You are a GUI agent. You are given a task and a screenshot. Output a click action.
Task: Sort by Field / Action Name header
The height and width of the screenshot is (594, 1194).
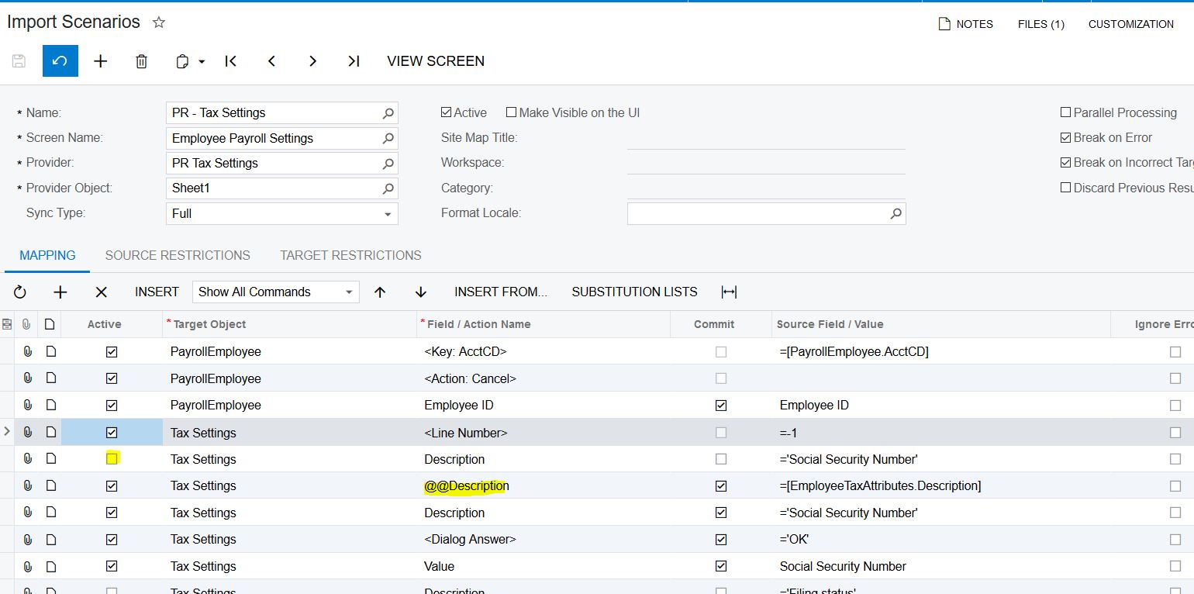pos(478,324)
